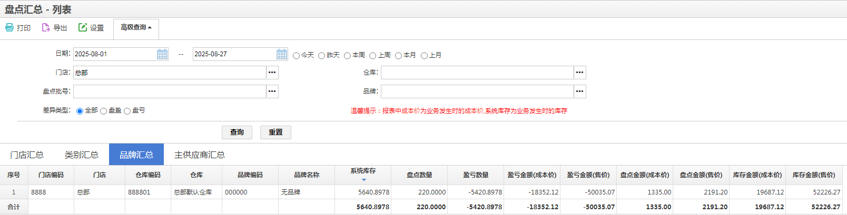
Task: Switch to the 主供应商汇总 tab
Action: coord(199,155)
